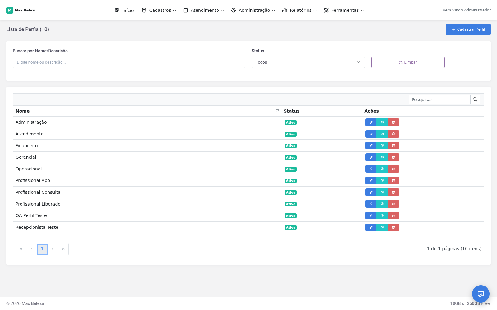
Task: Click the edit pencil icon for Administração
Action: coord(371,122)
